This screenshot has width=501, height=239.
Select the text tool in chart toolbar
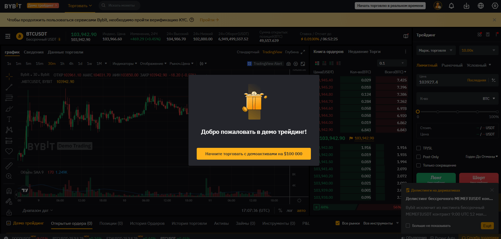click(9, 119)
